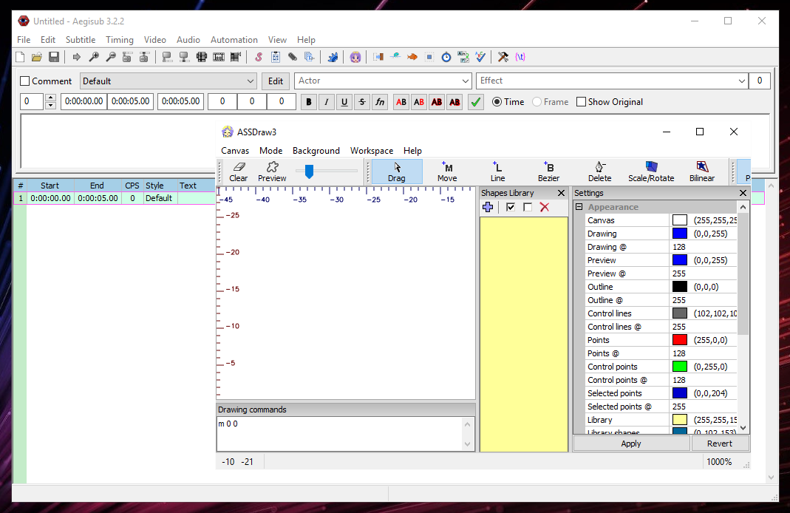Delete shapes with red X icon
The width and height of the screenshot is (790, 513).
(x=544, y=207)
